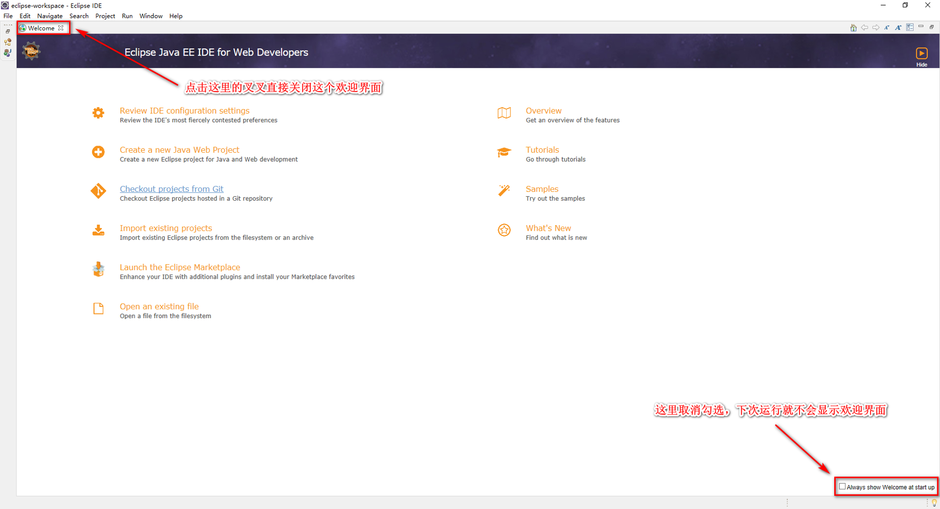The image size is (940, 509).
Task: Open the Edit menu
Action: pyautogui.click(x=25, y=16)
